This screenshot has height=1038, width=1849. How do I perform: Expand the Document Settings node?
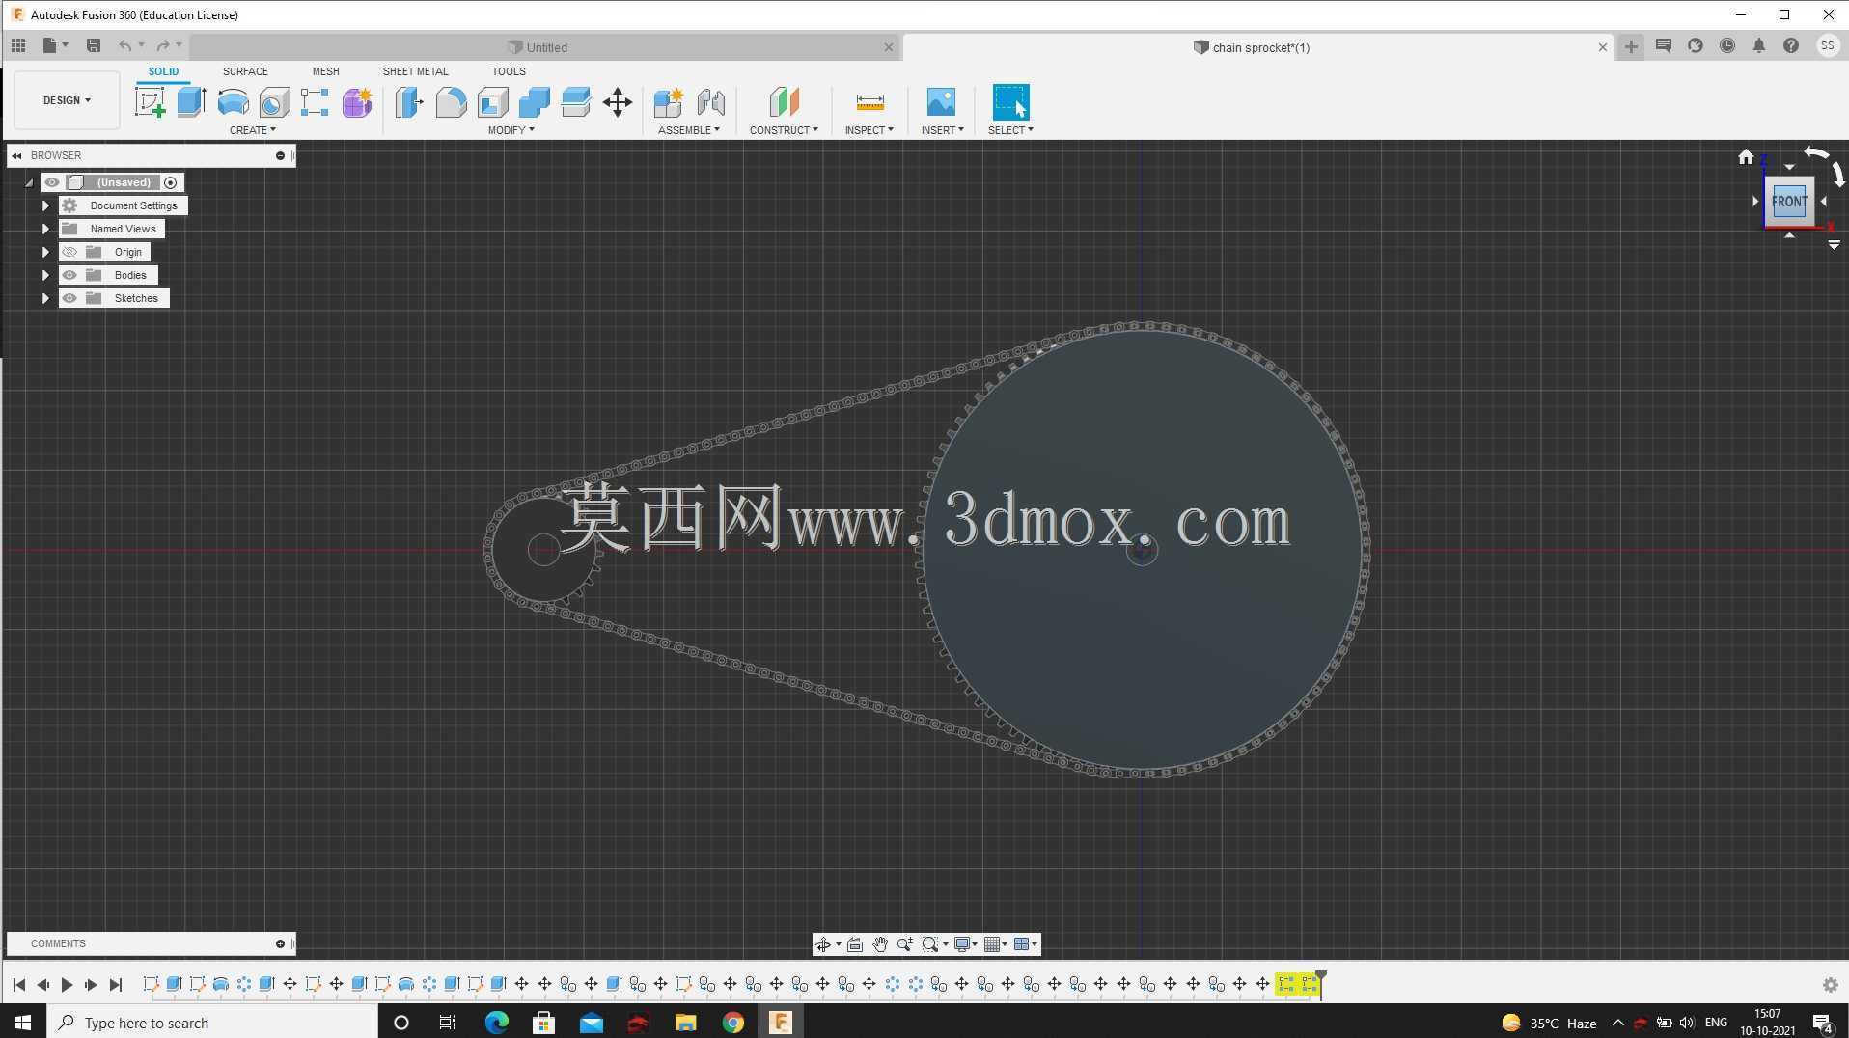coord(44,205)
